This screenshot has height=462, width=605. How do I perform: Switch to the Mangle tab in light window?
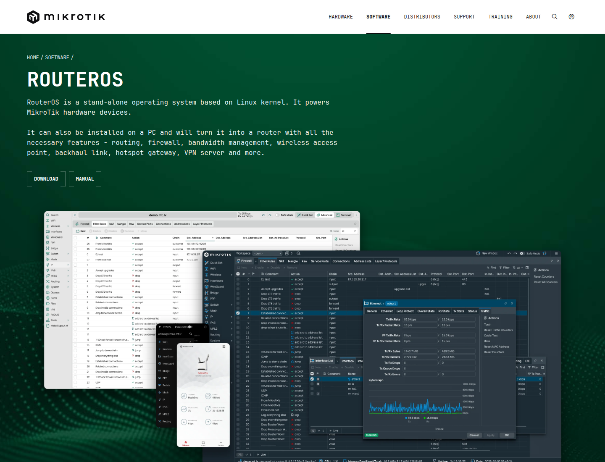pyautogui.click(x=121, y=224)
